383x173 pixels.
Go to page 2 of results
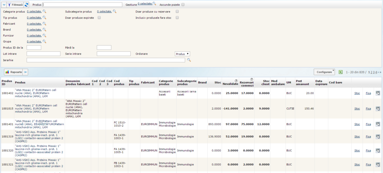click(x=371, y=73)
